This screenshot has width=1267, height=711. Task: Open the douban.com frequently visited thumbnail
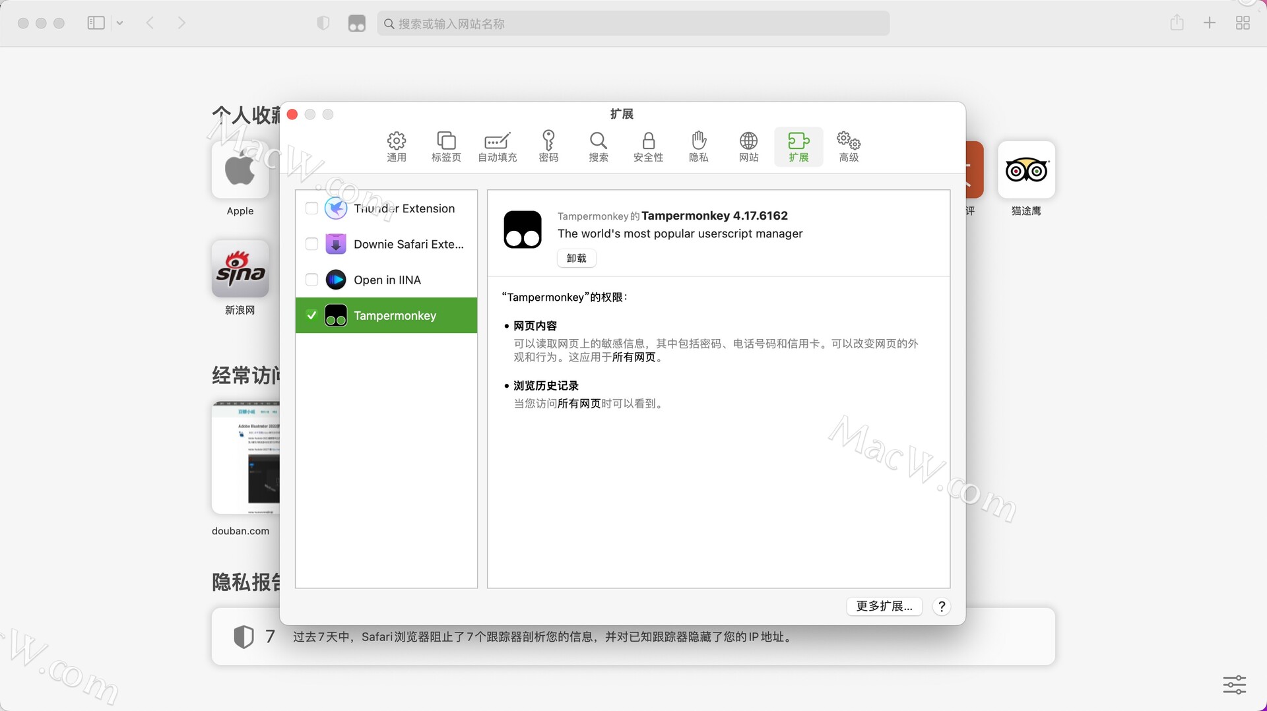(245, 458)
